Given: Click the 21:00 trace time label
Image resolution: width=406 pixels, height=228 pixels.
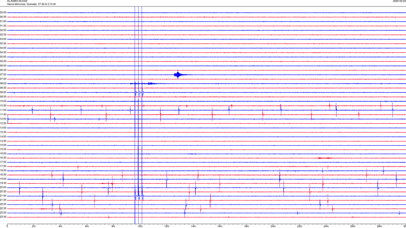Looking at the screenshot, I should (3, 196).
